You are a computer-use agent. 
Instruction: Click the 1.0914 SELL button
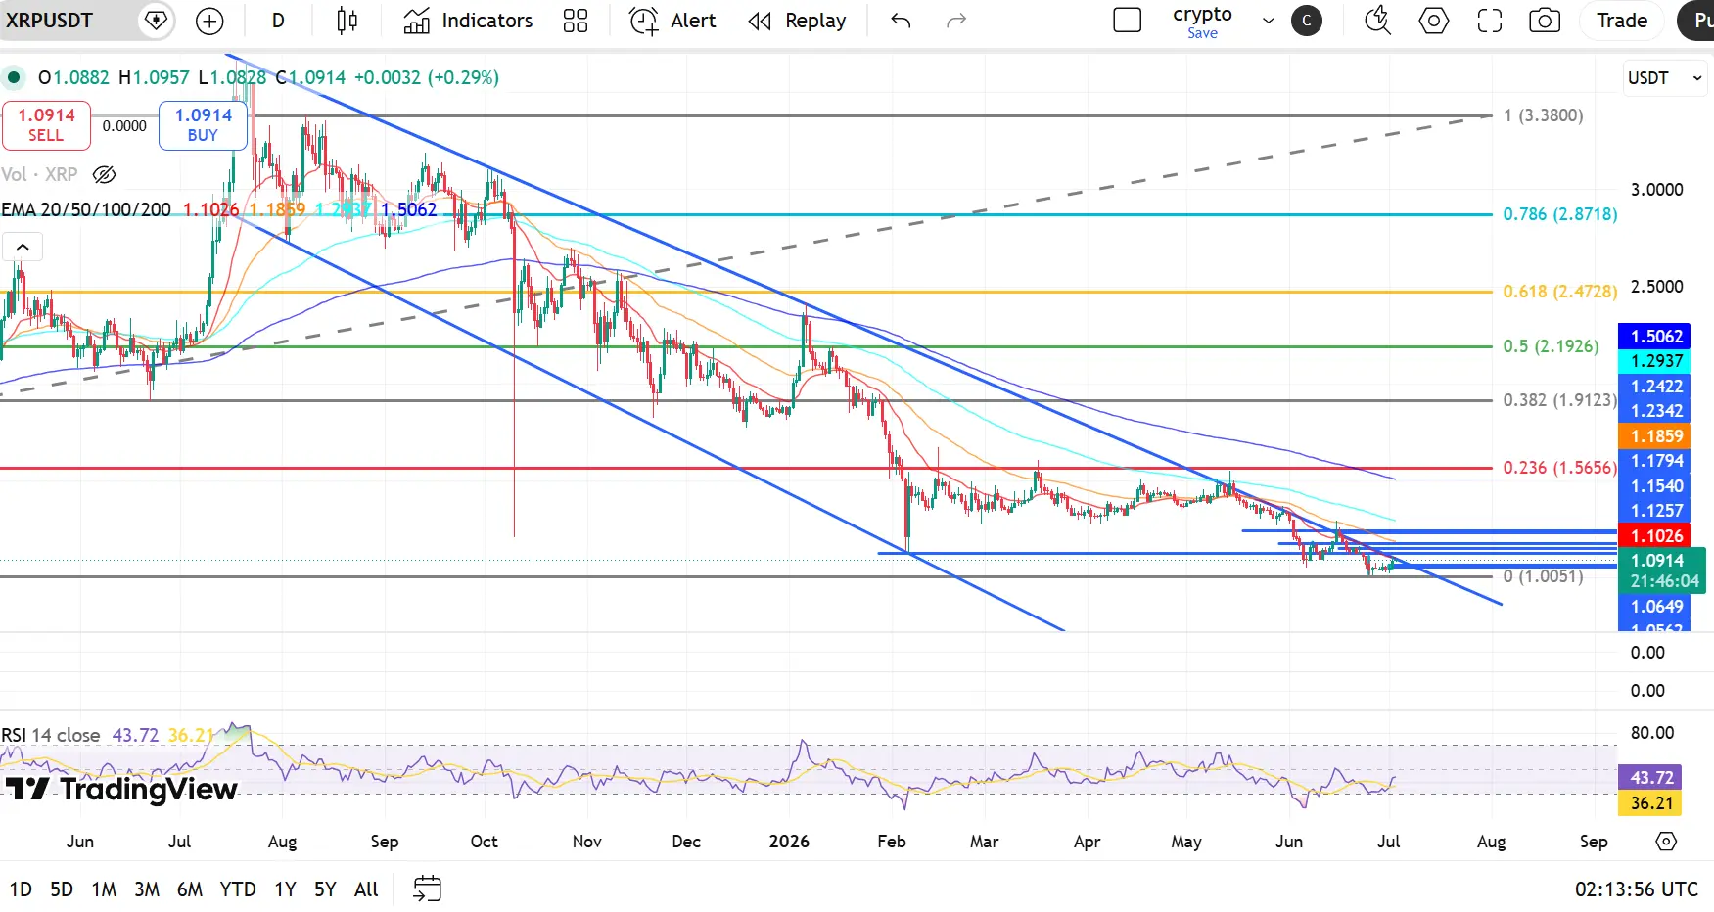coord(46,125)
